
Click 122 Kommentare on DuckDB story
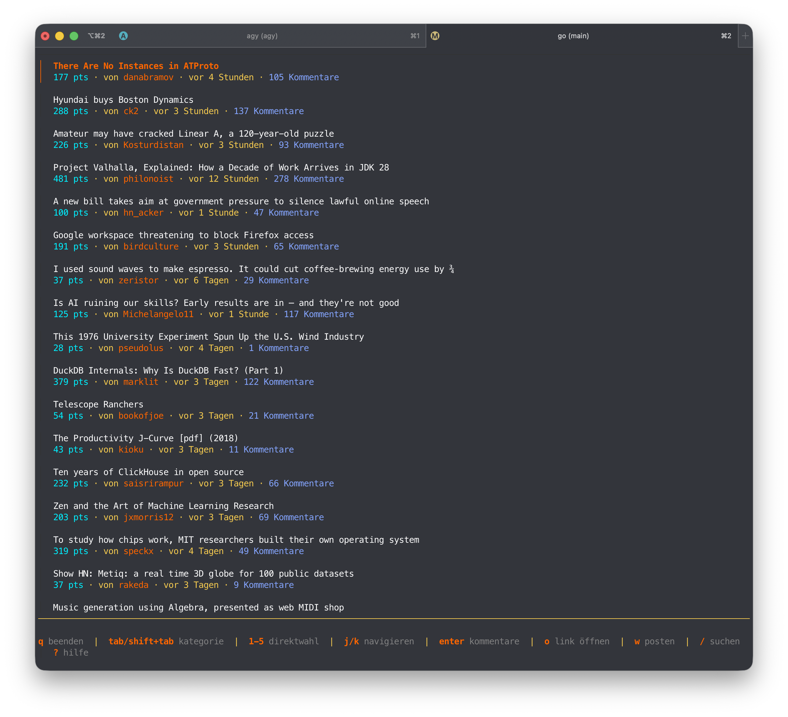click(x=279, y=382)
